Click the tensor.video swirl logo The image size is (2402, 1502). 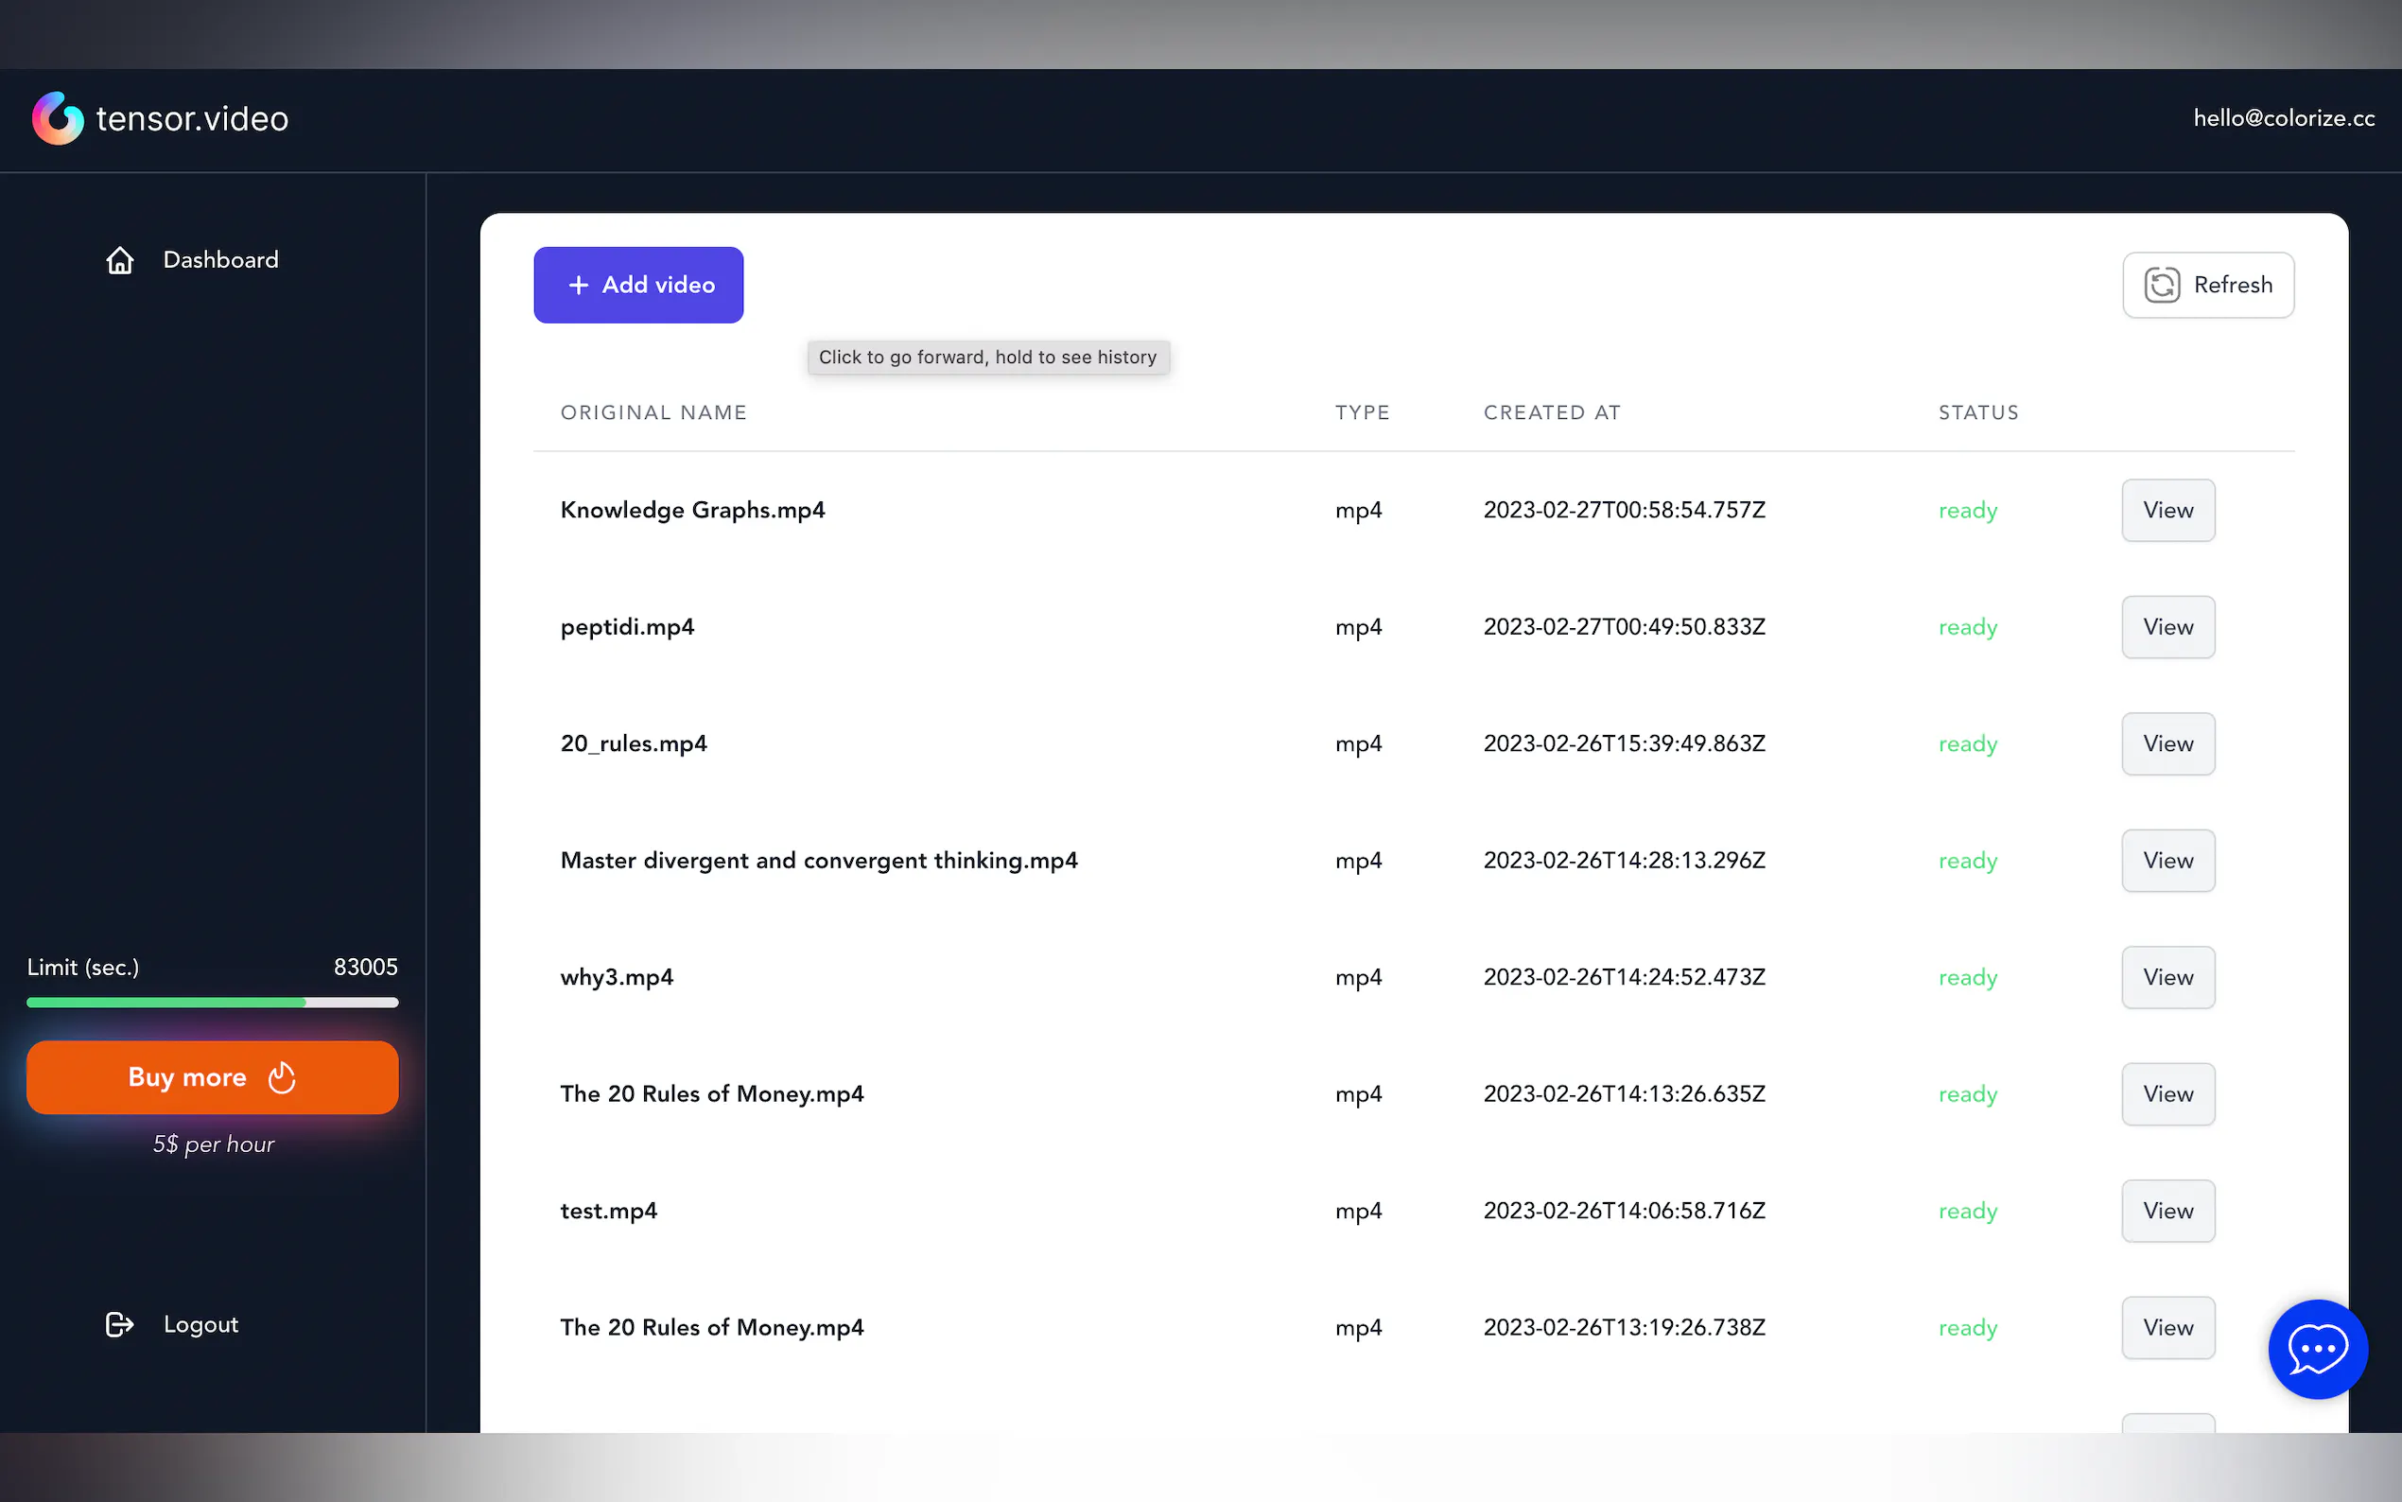point(58,118)
